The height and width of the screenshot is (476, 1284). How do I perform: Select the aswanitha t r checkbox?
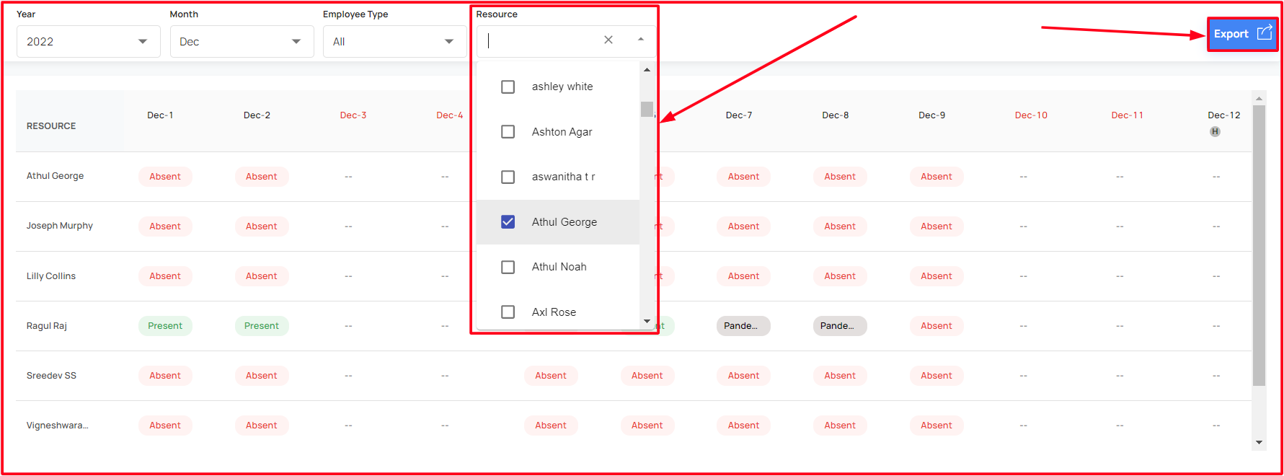[x=508, y=177]
